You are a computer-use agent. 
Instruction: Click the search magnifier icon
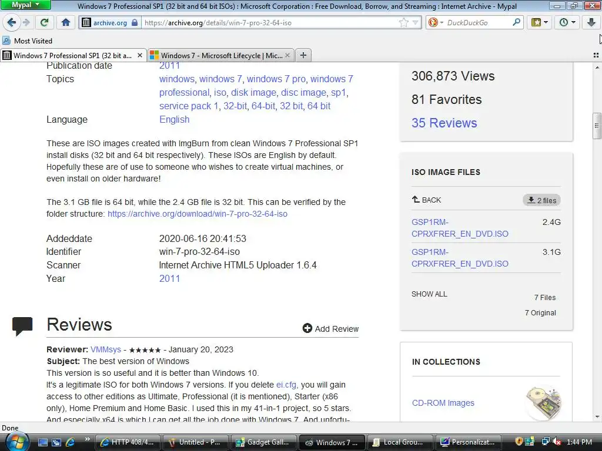[516, 23]
